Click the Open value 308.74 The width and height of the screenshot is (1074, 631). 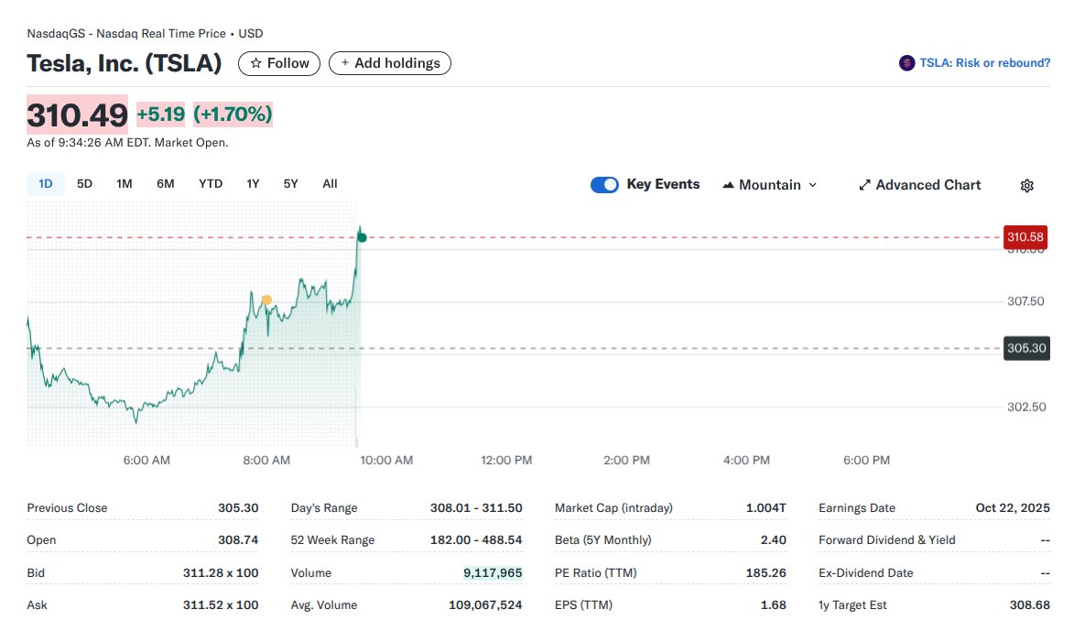[238, 540]
